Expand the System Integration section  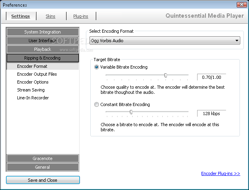(43, 32)
